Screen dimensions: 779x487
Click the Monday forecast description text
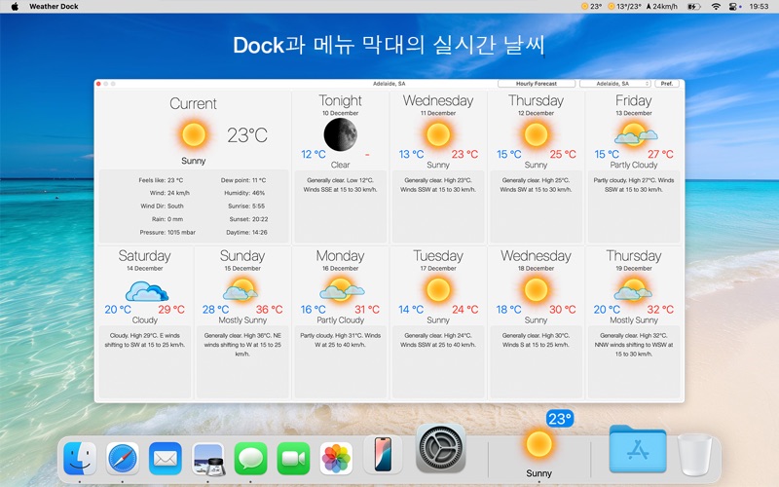340,340
